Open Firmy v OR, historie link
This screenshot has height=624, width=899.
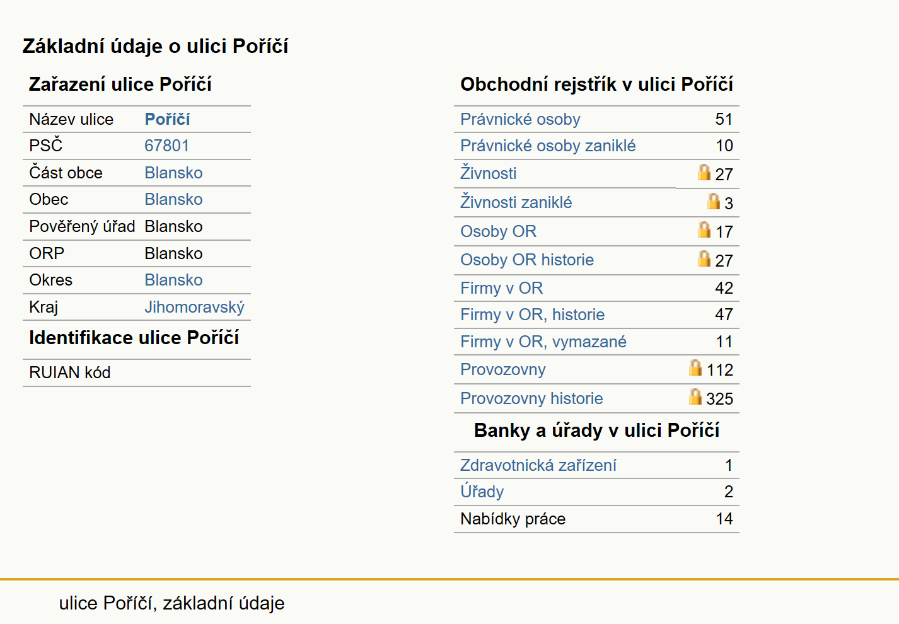(532, 315)
